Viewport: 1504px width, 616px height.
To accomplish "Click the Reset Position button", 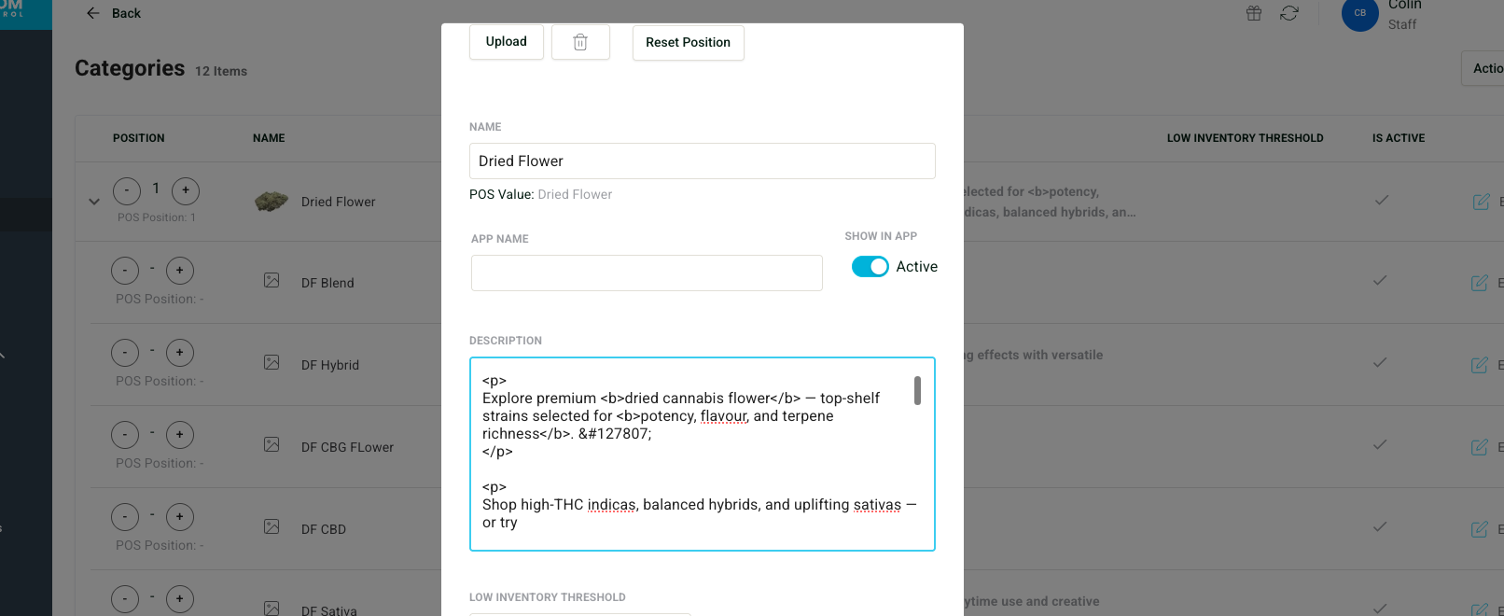I will [688, 43].
